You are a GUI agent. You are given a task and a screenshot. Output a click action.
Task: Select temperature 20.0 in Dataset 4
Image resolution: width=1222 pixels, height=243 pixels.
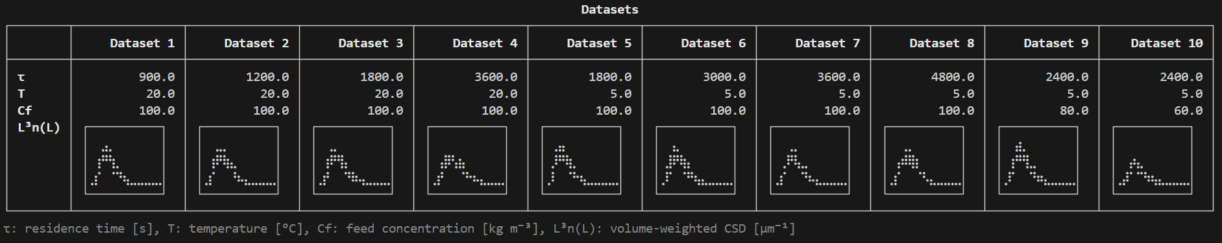[x=503, y=94]
